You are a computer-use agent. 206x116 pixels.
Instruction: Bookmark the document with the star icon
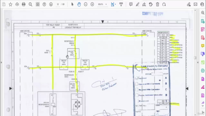click(10, 4)
